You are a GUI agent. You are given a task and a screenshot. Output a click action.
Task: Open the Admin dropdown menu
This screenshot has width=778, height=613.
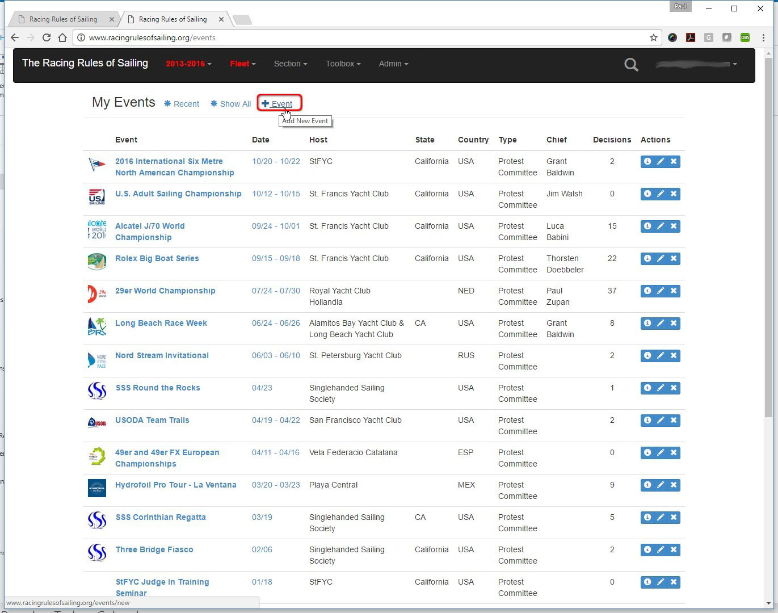[393, 64]
